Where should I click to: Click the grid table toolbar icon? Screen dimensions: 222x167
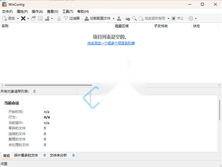[40, 18]
